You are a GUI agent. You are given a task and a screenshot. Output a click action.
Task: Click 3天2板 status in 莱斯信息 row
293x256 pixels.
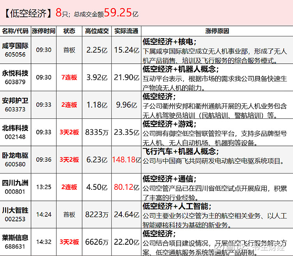pyautogui.click(x=69, y=242)
